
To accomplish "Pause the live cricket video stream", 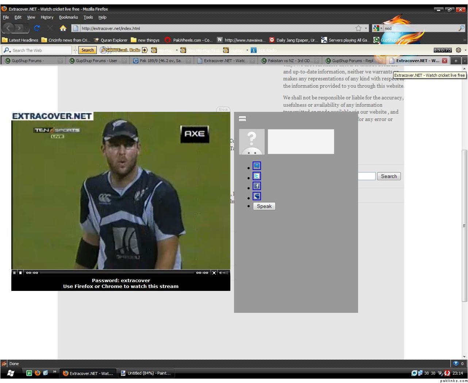I will [15, 273].
